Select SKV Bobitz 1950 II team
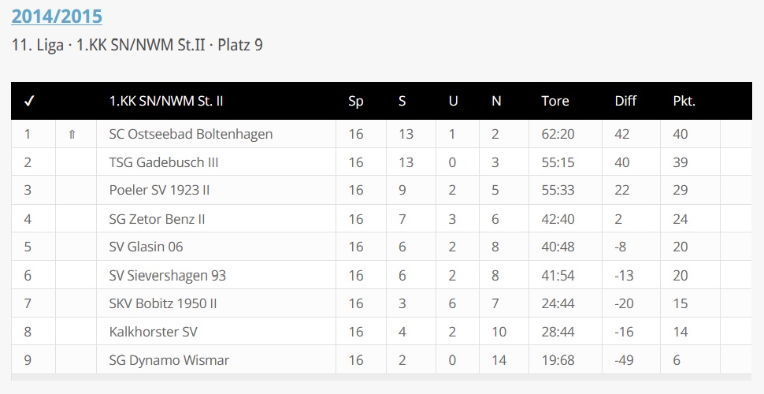This screenshot has width=764, height=394. tap(163, 303)
